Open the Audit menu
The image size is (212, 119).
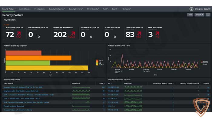pos(105,9)
